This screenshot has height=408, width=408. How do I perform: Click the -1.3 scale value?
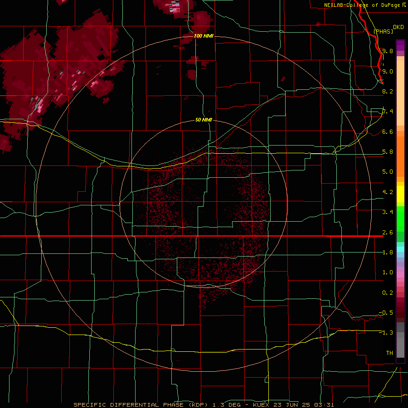[386, 333]
